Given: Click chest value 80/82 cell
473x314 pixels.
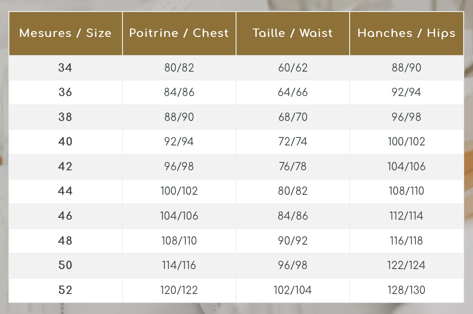Looking at the screenshot, I should pyautogui.click(x=179, y=68).
